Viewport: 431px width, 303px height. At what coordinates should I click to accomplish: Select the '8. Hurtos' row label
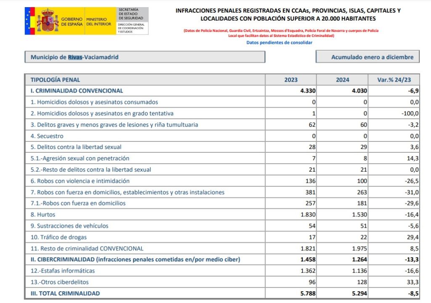[x=43, y=214]
